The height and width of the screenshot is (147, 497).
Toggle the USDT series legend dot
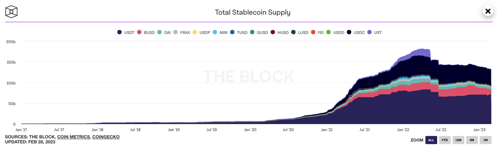point(119,33)
